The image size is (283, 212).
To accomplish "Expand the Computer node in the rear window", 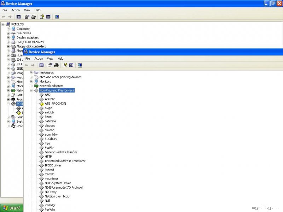I will click(8, 29).
